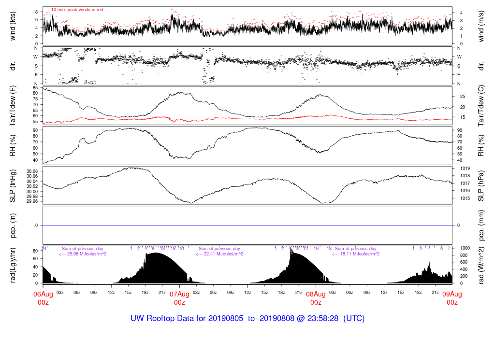Screen dimensions: 495x338
Task: Select the "10 min. peak winds in red" note
Action: 77,10
